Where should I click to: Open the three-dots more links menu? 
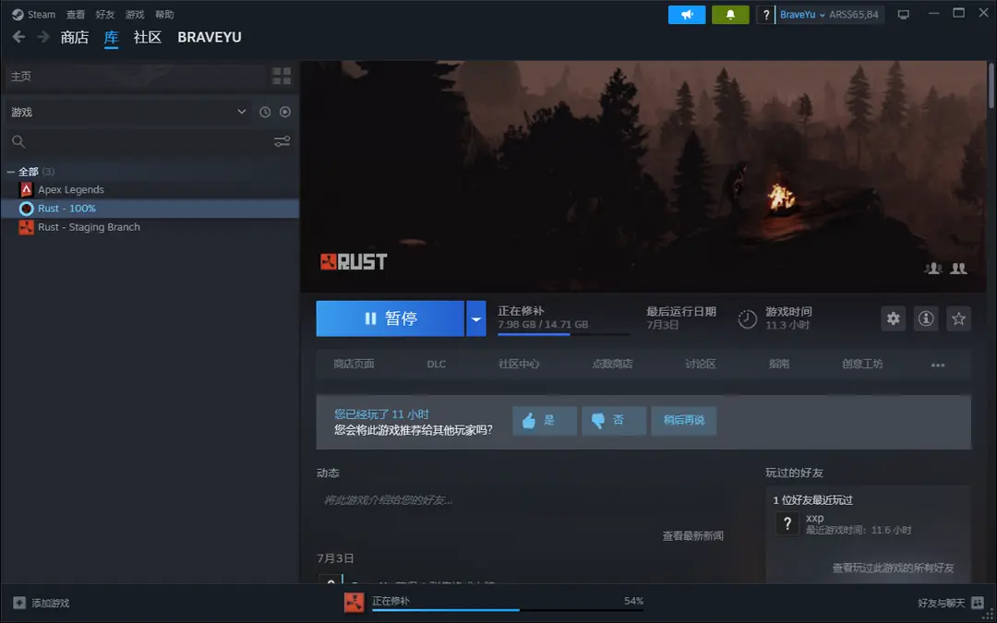pos(938,365)
